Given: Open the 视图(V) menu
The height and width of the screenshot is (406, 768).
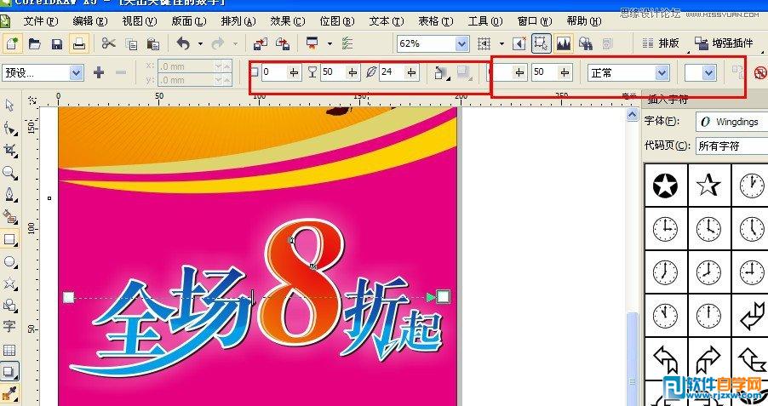Looking at the screenshot, I should 140,21.
